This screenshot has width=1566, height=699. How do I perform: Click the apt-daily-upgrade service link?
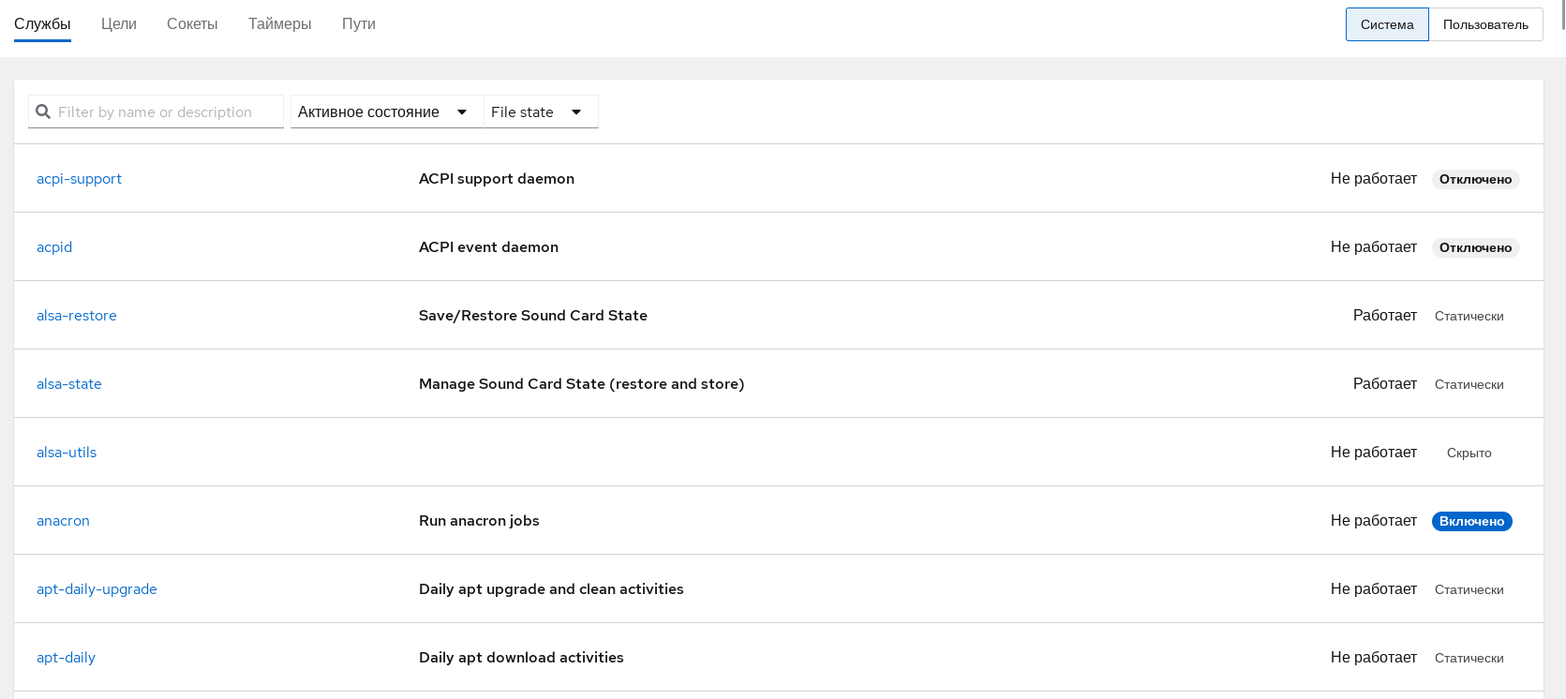click(97, 589)
